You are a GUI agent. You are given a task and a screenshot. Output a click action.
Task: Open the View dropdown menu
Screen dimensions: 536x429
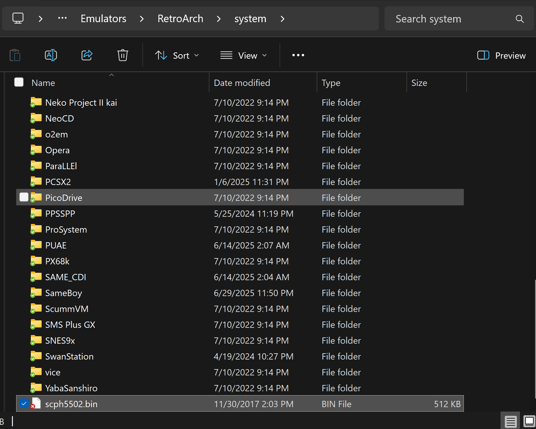[x=244, y=55]
